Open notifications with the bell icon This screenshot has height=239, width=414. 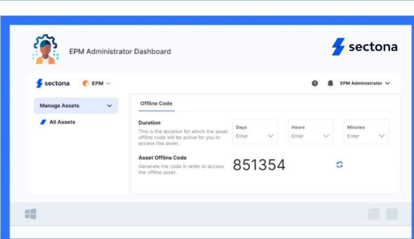330,83
